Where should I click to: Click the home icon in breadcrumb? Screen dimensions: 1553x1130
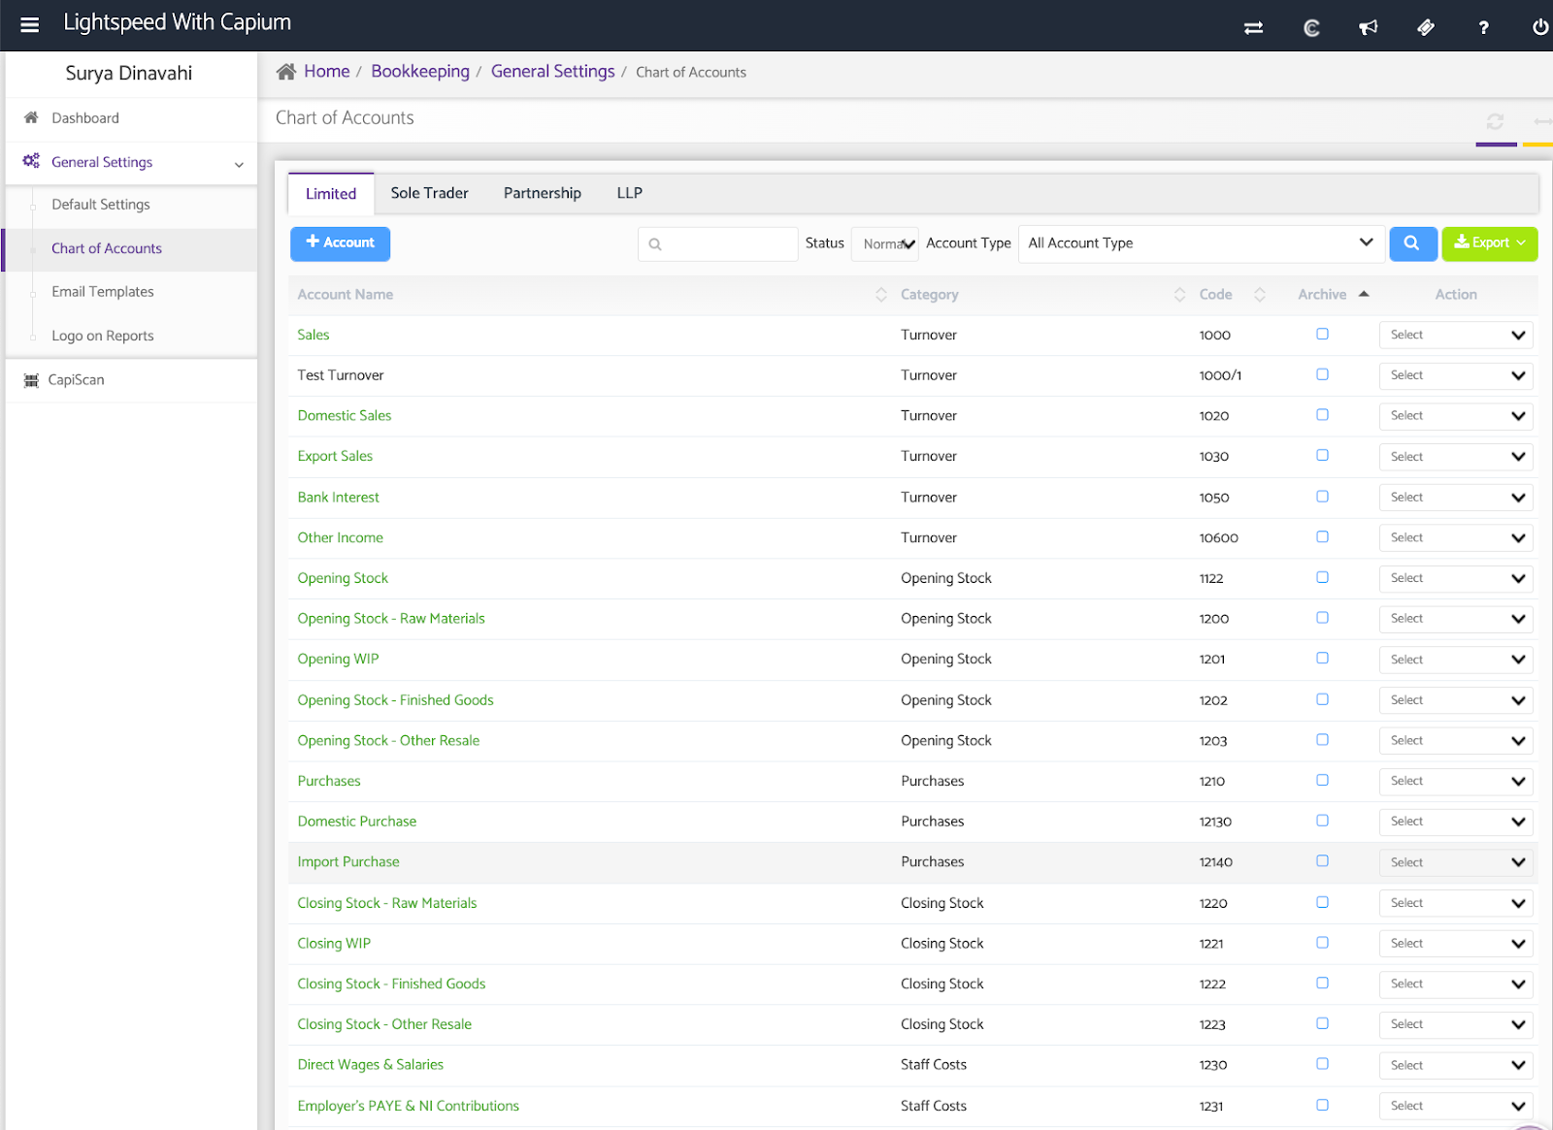286,72
